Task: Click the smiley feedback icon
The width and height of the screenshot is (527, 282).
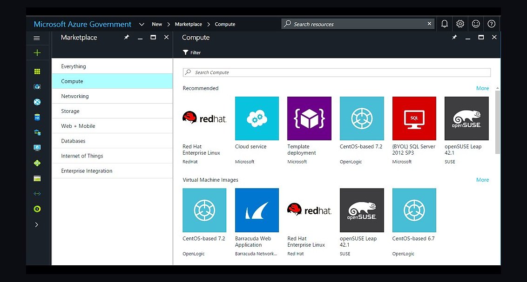Action: [x=476, y=24]
